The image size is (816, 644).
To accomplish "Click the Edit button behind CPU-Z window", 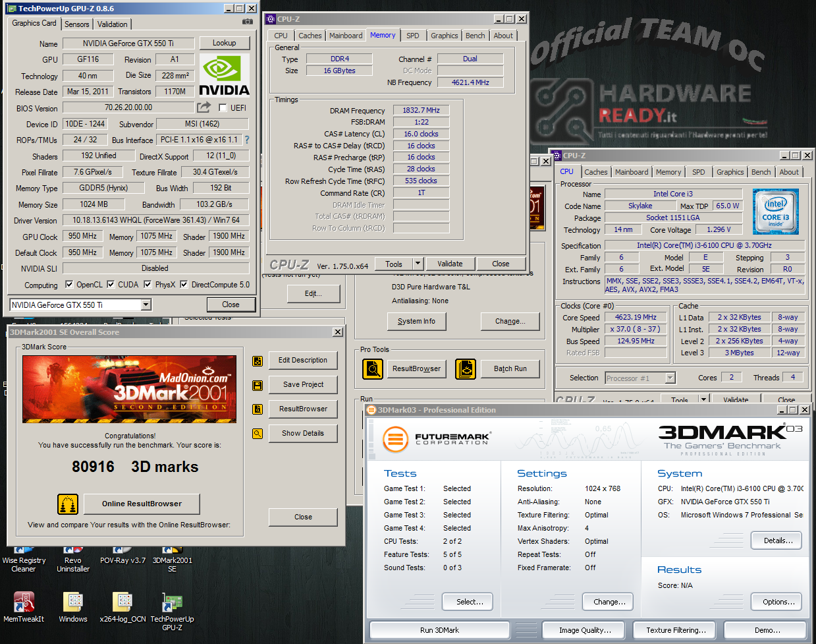I will (x=313, y=294).
